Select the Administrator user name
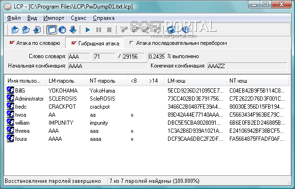 pyautogui.click(x=29, y=99)
